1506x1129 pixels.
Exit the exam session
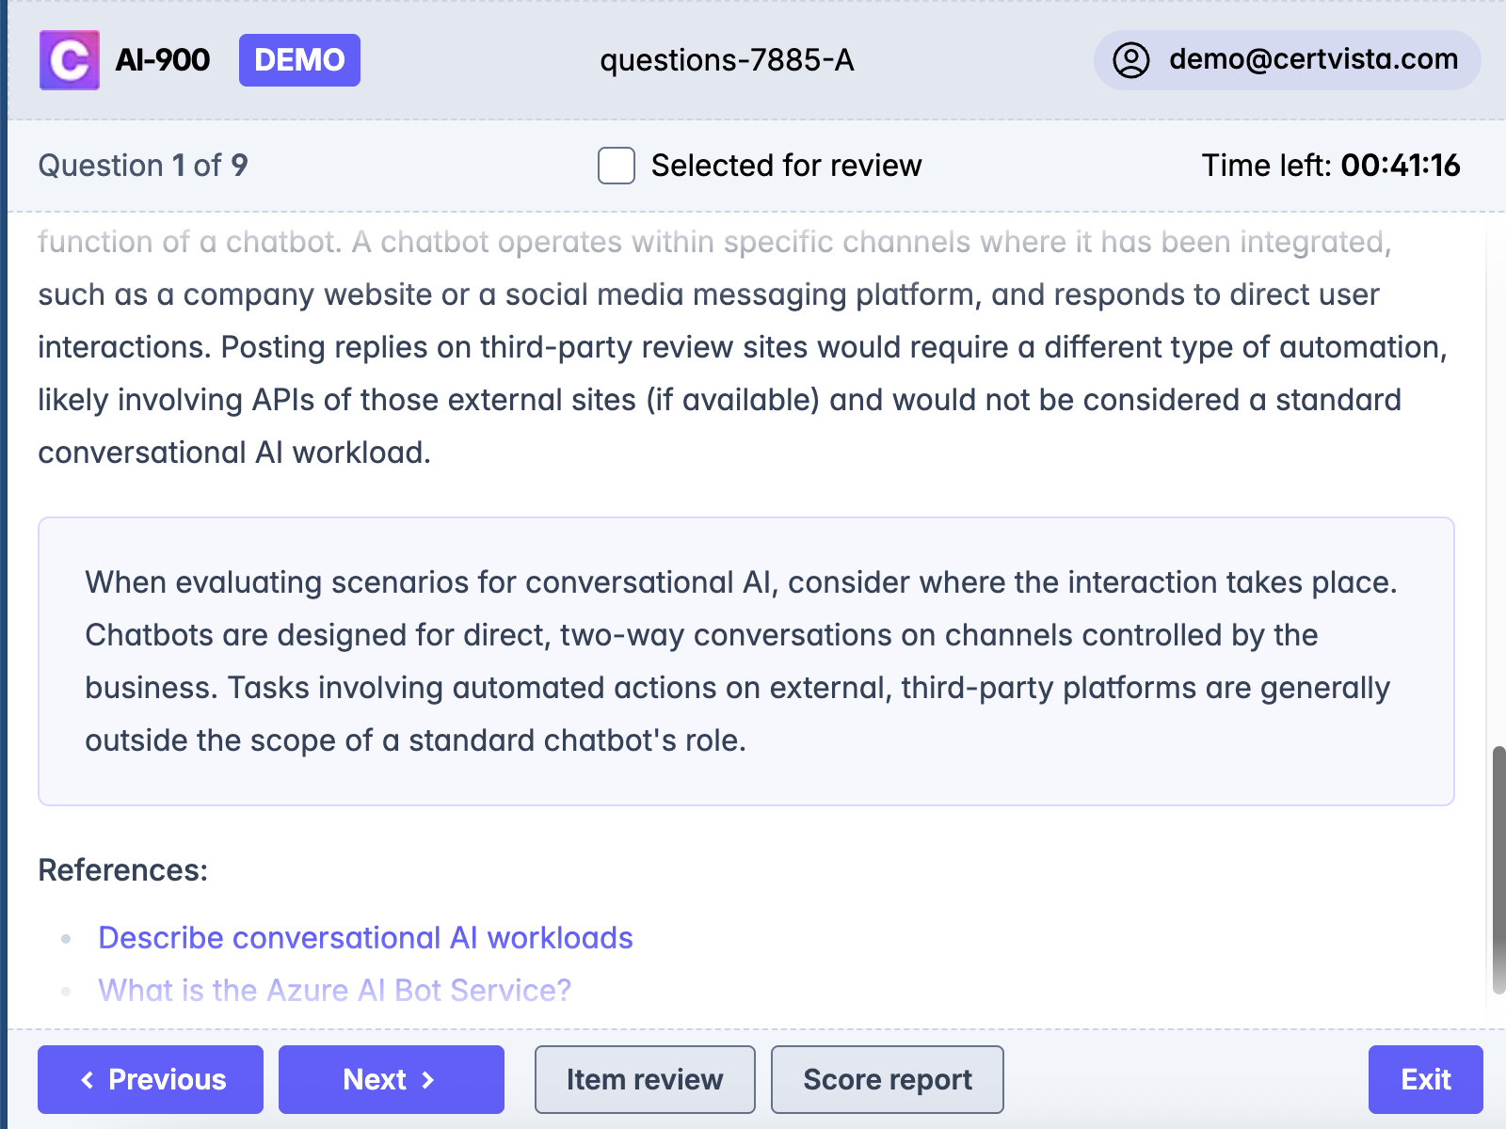pyautogui.click(x=1427, y=1079)
